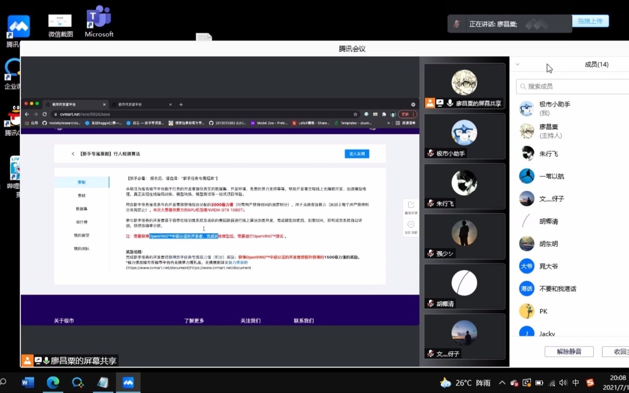
Task: Open the weather widget 26°C 阵雨
Action: tap(465, 383)
